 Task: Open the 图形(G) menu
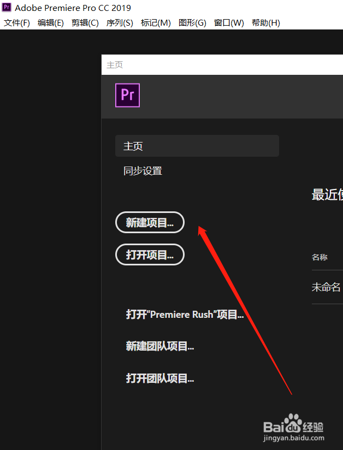[192, 23]
